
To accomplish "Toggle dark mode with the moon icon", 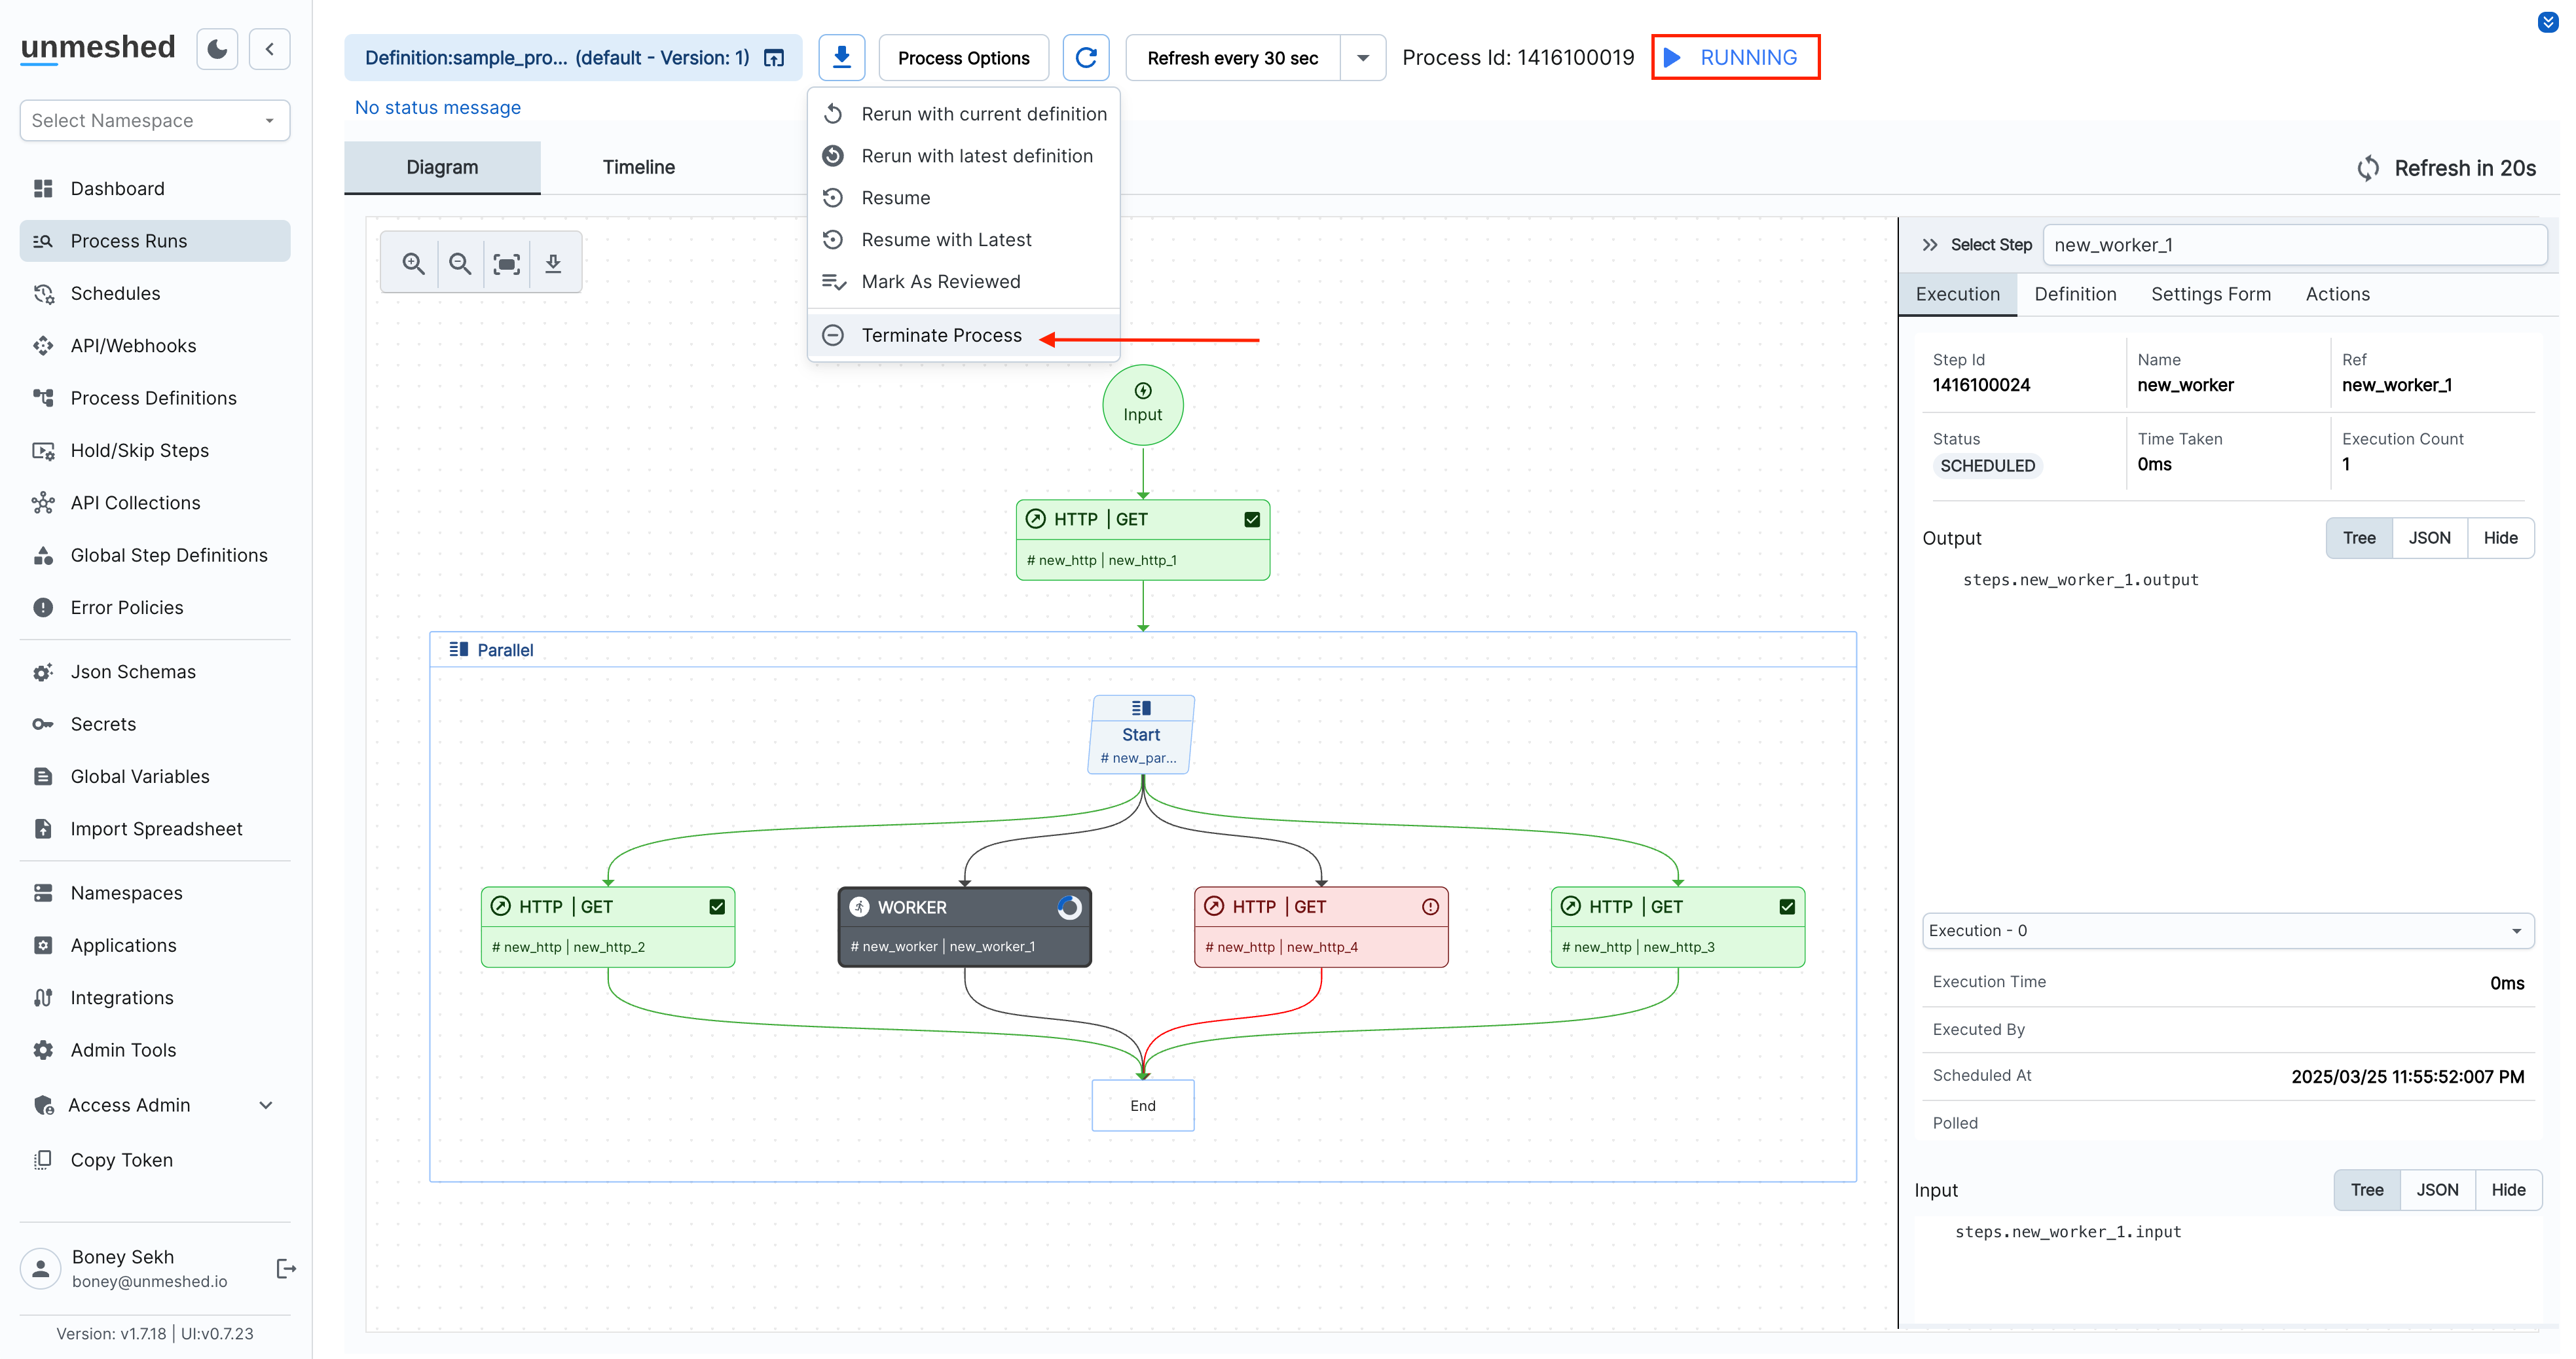I will click(x=216, y=48).
